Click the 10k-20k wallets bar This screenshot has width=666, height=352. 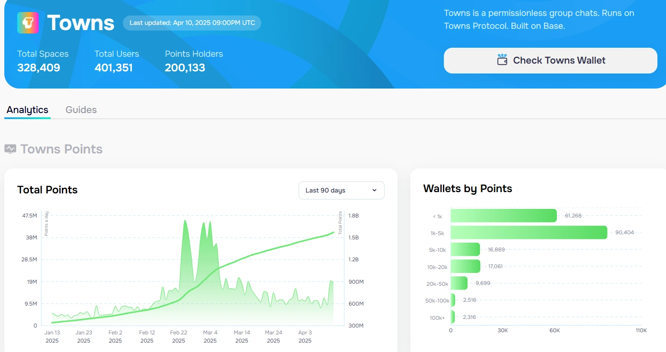click(465, 266)
